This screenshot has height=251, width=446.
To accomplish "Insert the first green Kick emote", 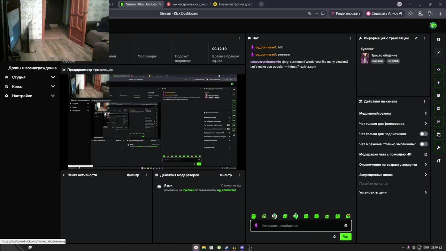I will 254,216.
